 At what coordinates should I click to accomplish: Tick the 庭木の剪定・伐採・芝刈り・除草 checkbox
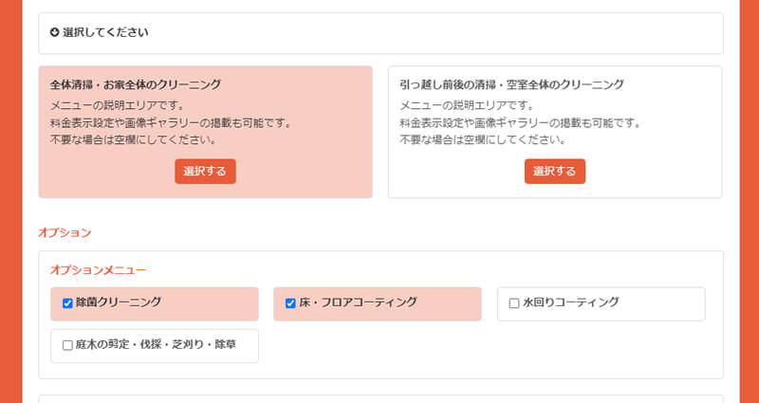coord(67,345)
